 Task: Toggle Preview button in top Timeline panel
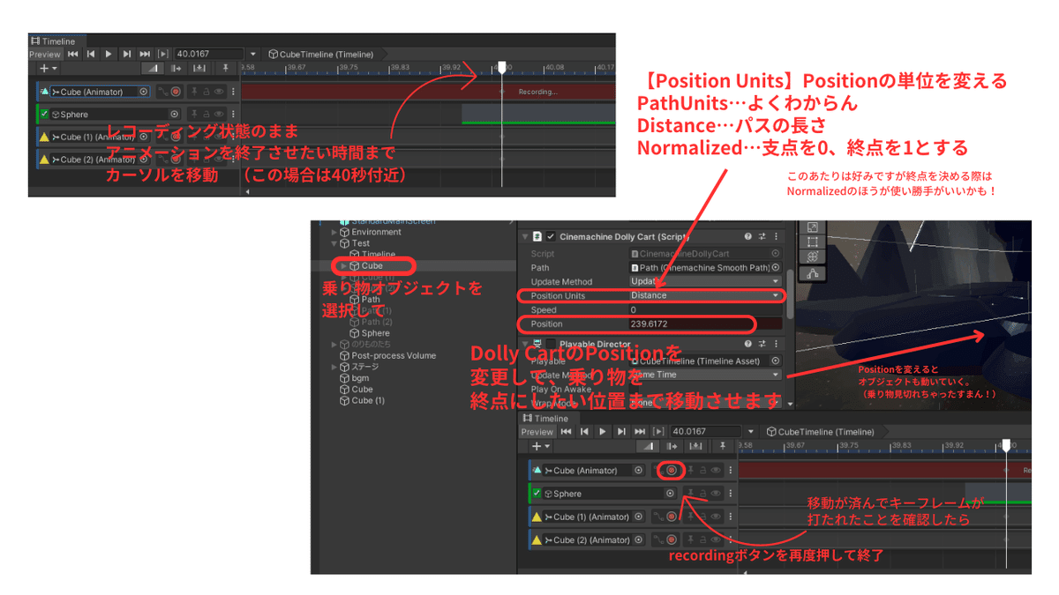(45, 54)
